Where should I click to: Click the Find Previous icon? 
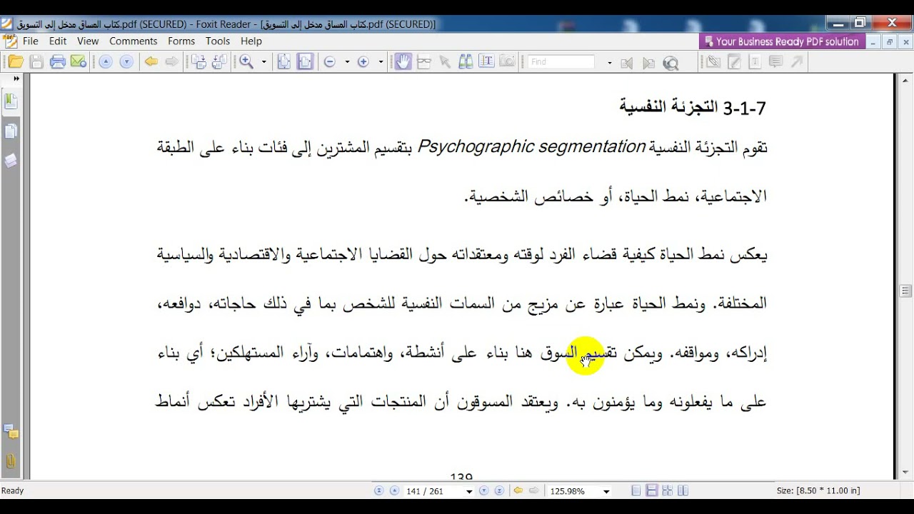(628, 63)
